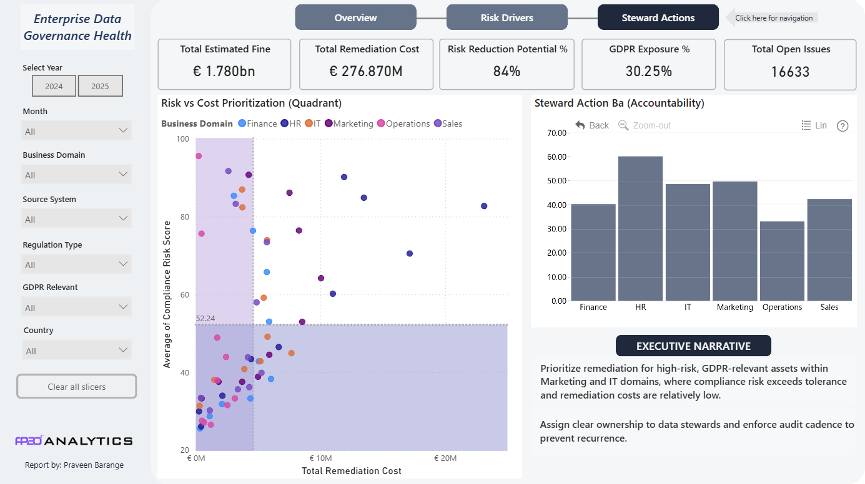Click the Lin scale list icon
This screenshot has height=484, width=865.
(806, 125)
